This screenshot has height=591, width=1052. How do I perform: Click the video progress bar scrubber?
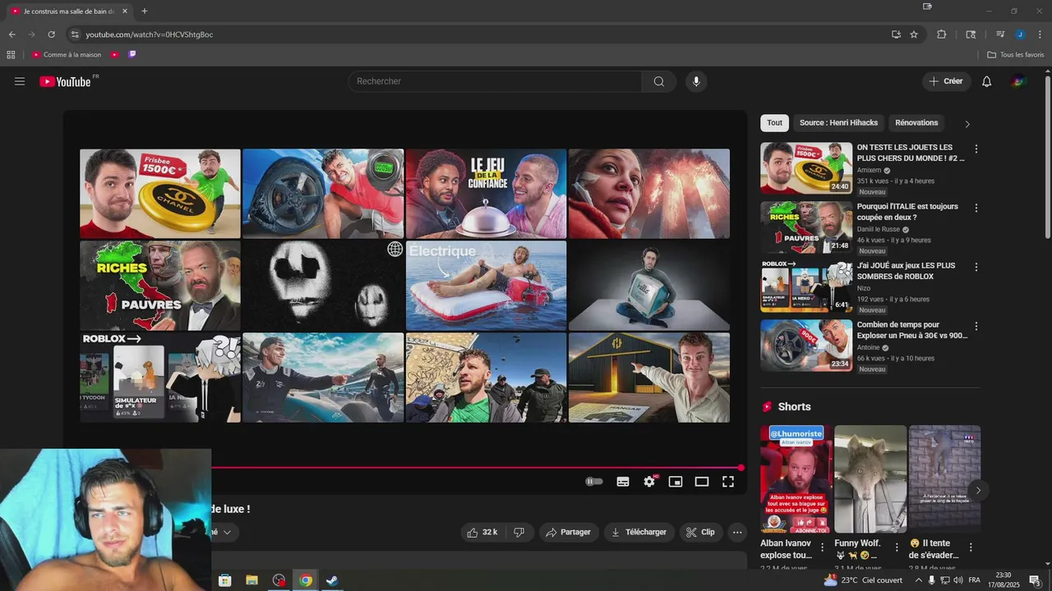[741, 468]
